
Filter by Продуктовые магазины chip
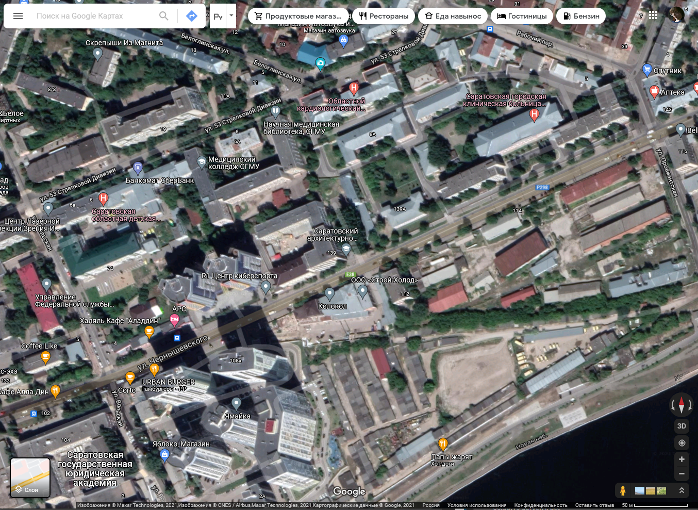coord(298,16)
